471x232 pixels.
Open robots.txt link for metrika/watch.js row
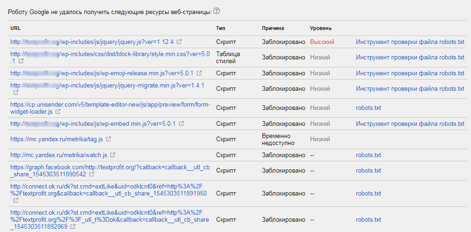point(369,155)
